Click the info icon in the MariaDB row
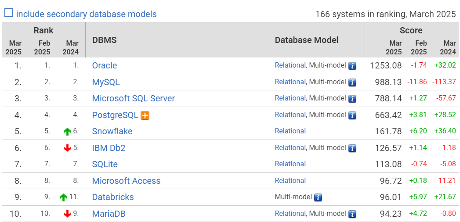 352,215
